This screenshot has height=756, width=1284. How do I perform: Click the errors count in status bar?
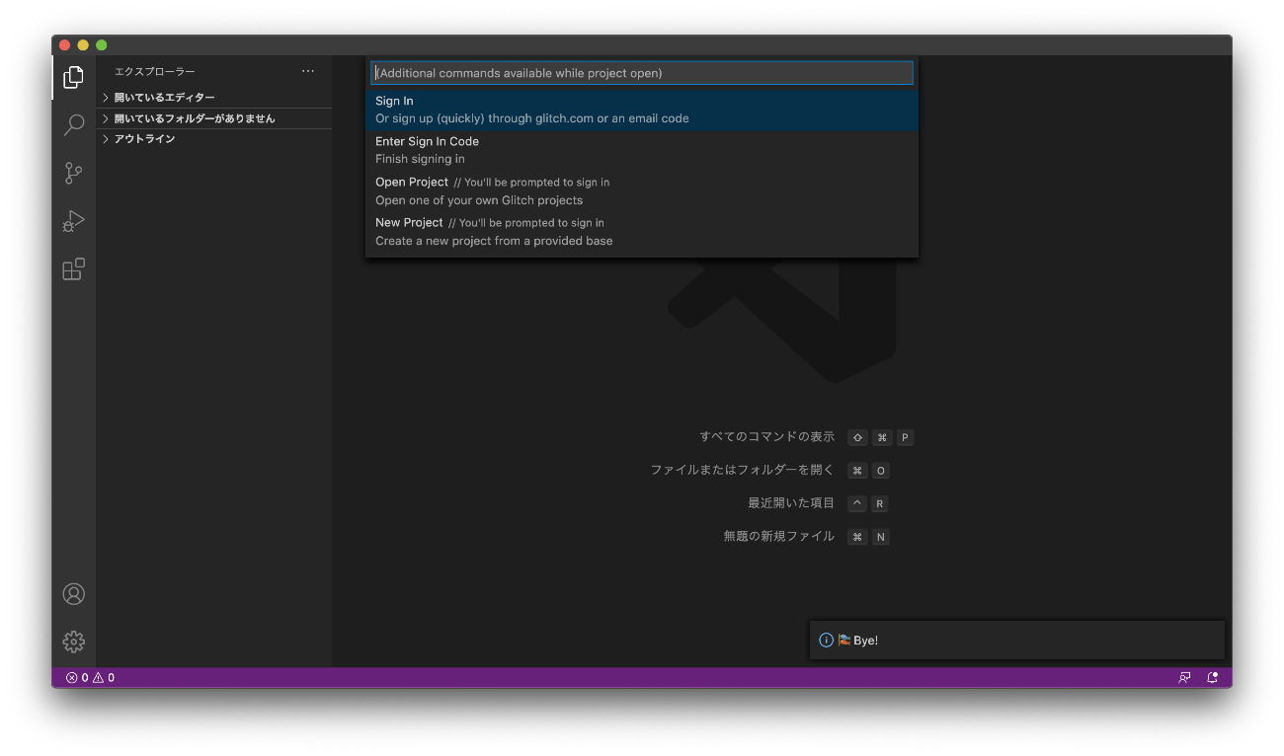tap(77, 678)
